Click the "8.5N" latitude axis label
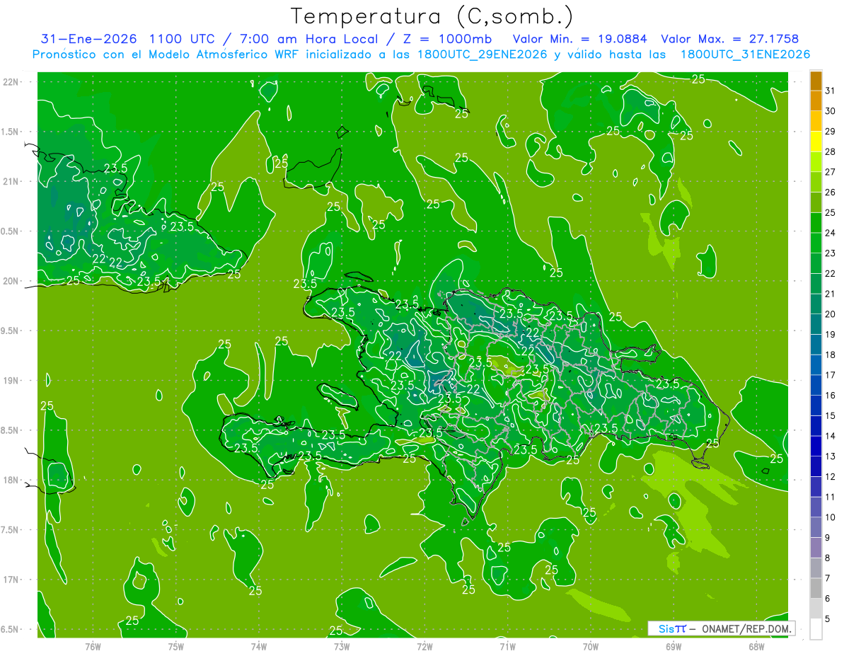Viewport: 849px width, 656px height. (10, 430)
